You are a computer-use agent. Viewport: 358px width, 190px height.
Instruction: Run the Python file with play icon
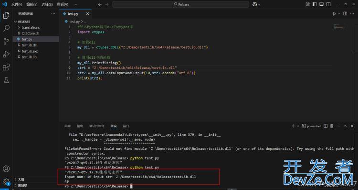(334, 14)
